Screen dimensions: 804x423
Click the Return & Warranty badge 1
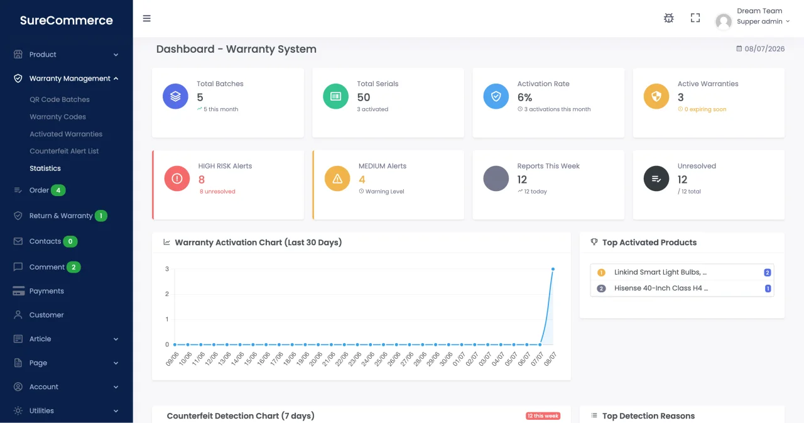[x=101, y=216]
